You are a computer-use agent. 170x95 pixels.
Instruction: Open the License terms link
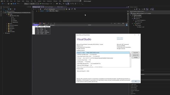click(x=120, y=39)
